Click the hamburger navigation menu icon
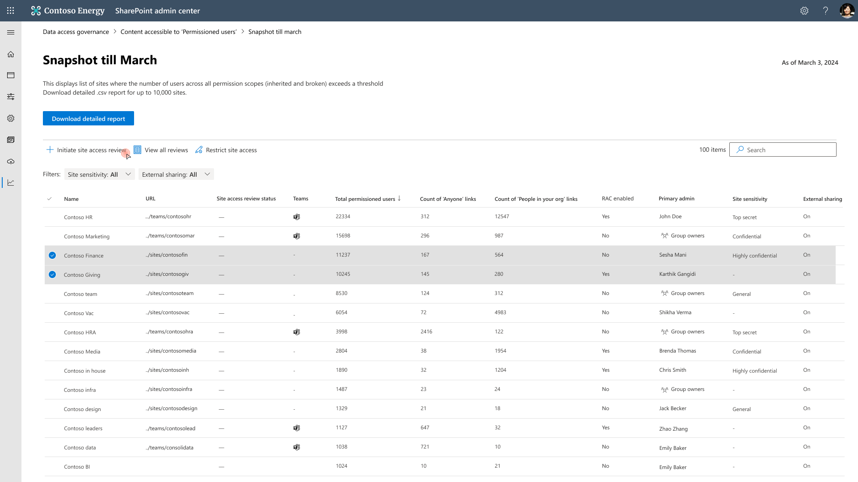The image size is (858, 482). click(11, 33)
